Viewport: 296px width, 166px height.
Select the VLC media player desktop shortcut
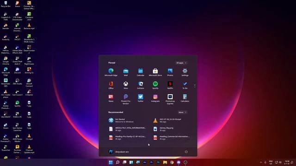(x=6, y=94)
